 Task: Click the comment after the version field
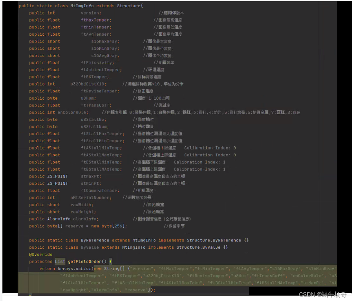click(171, 13)
